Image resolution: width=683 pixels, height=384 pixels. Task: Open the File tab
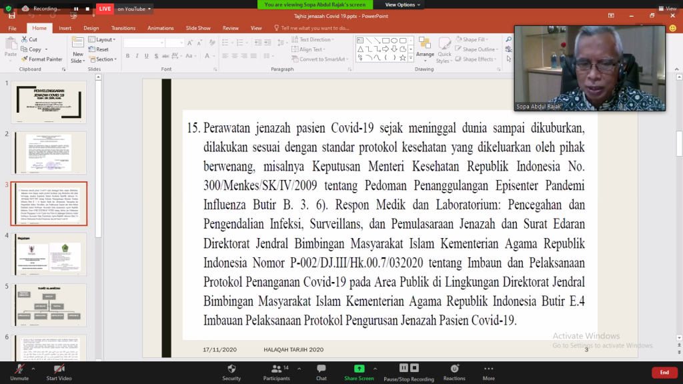click(x=12, y=28)
